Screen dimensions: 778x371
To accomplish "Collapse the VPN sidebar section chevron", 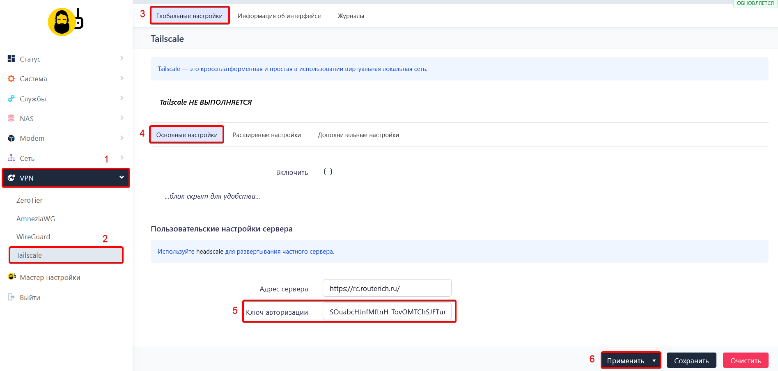I will [x=122, y=178].
